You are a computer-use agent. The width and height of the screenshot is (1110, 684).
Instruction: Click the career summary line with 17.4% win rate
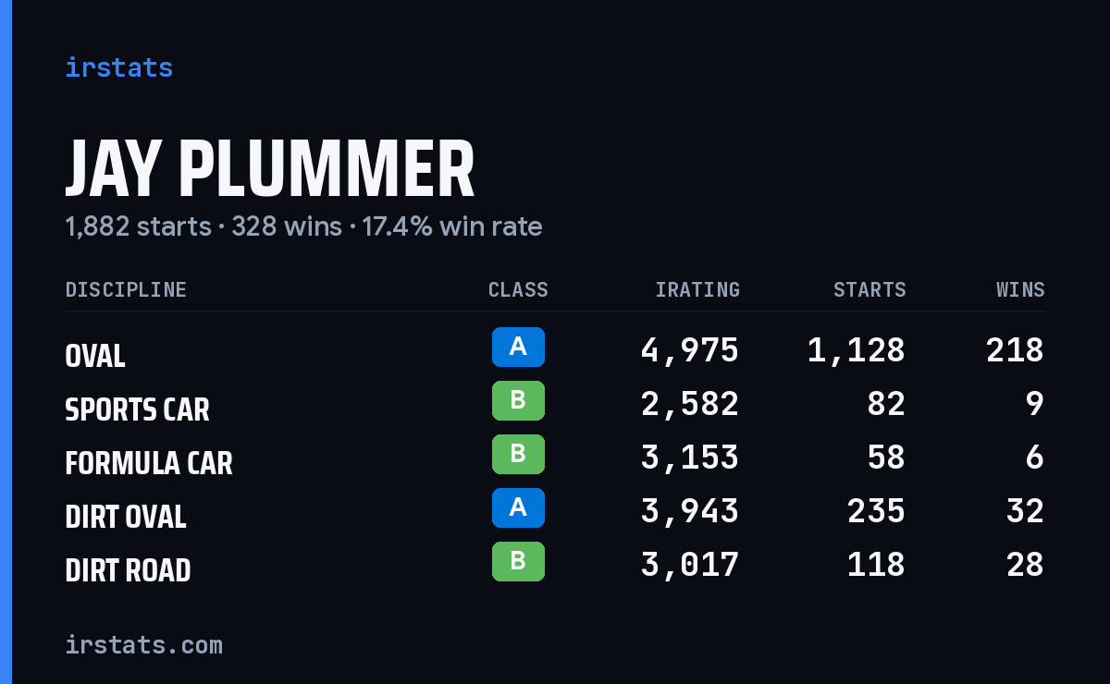303,226
